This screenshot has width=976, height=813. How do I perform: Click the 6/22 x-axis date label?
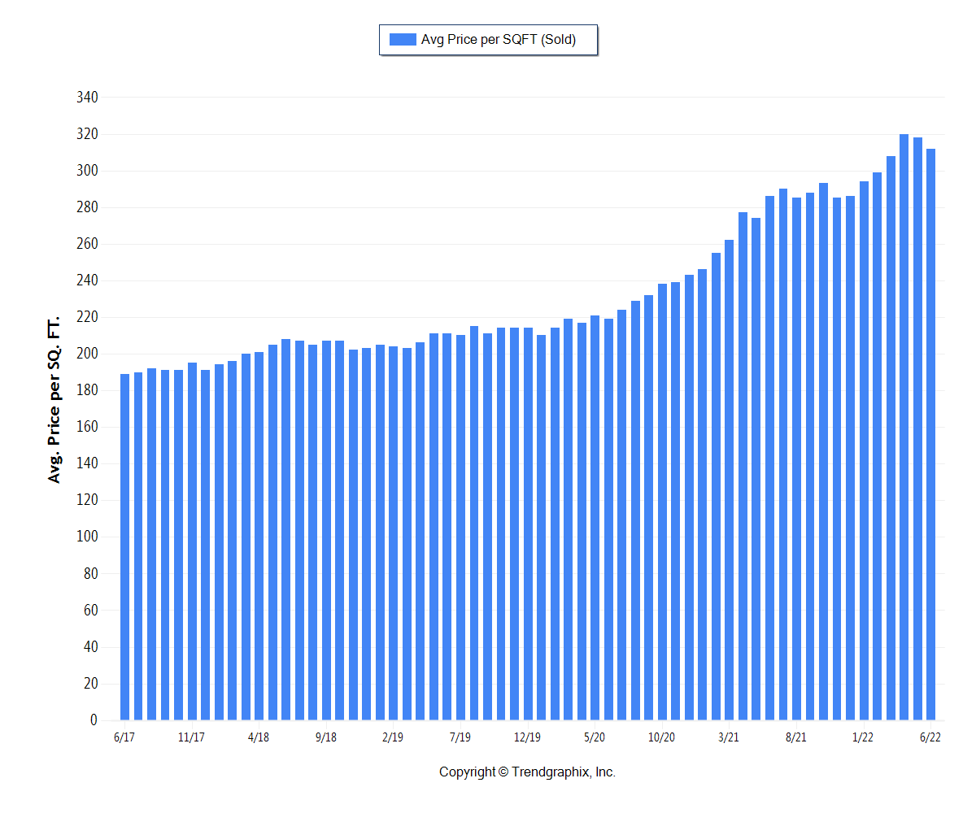coord(930,737)
